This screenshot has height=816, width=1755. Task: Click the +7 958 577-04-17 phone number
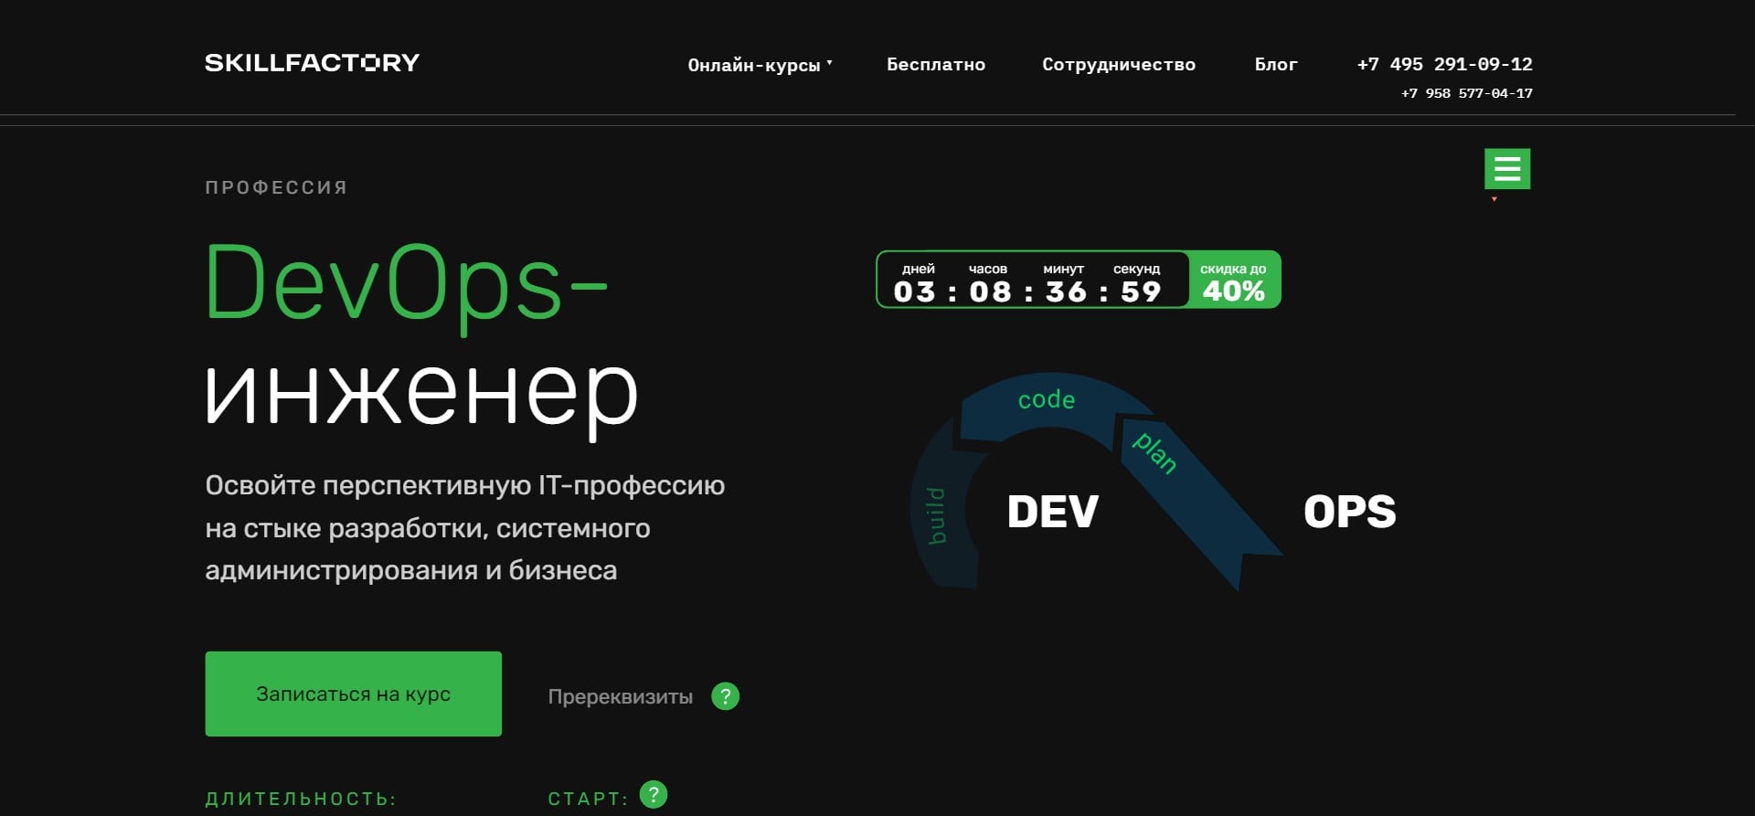[1466, 93]
